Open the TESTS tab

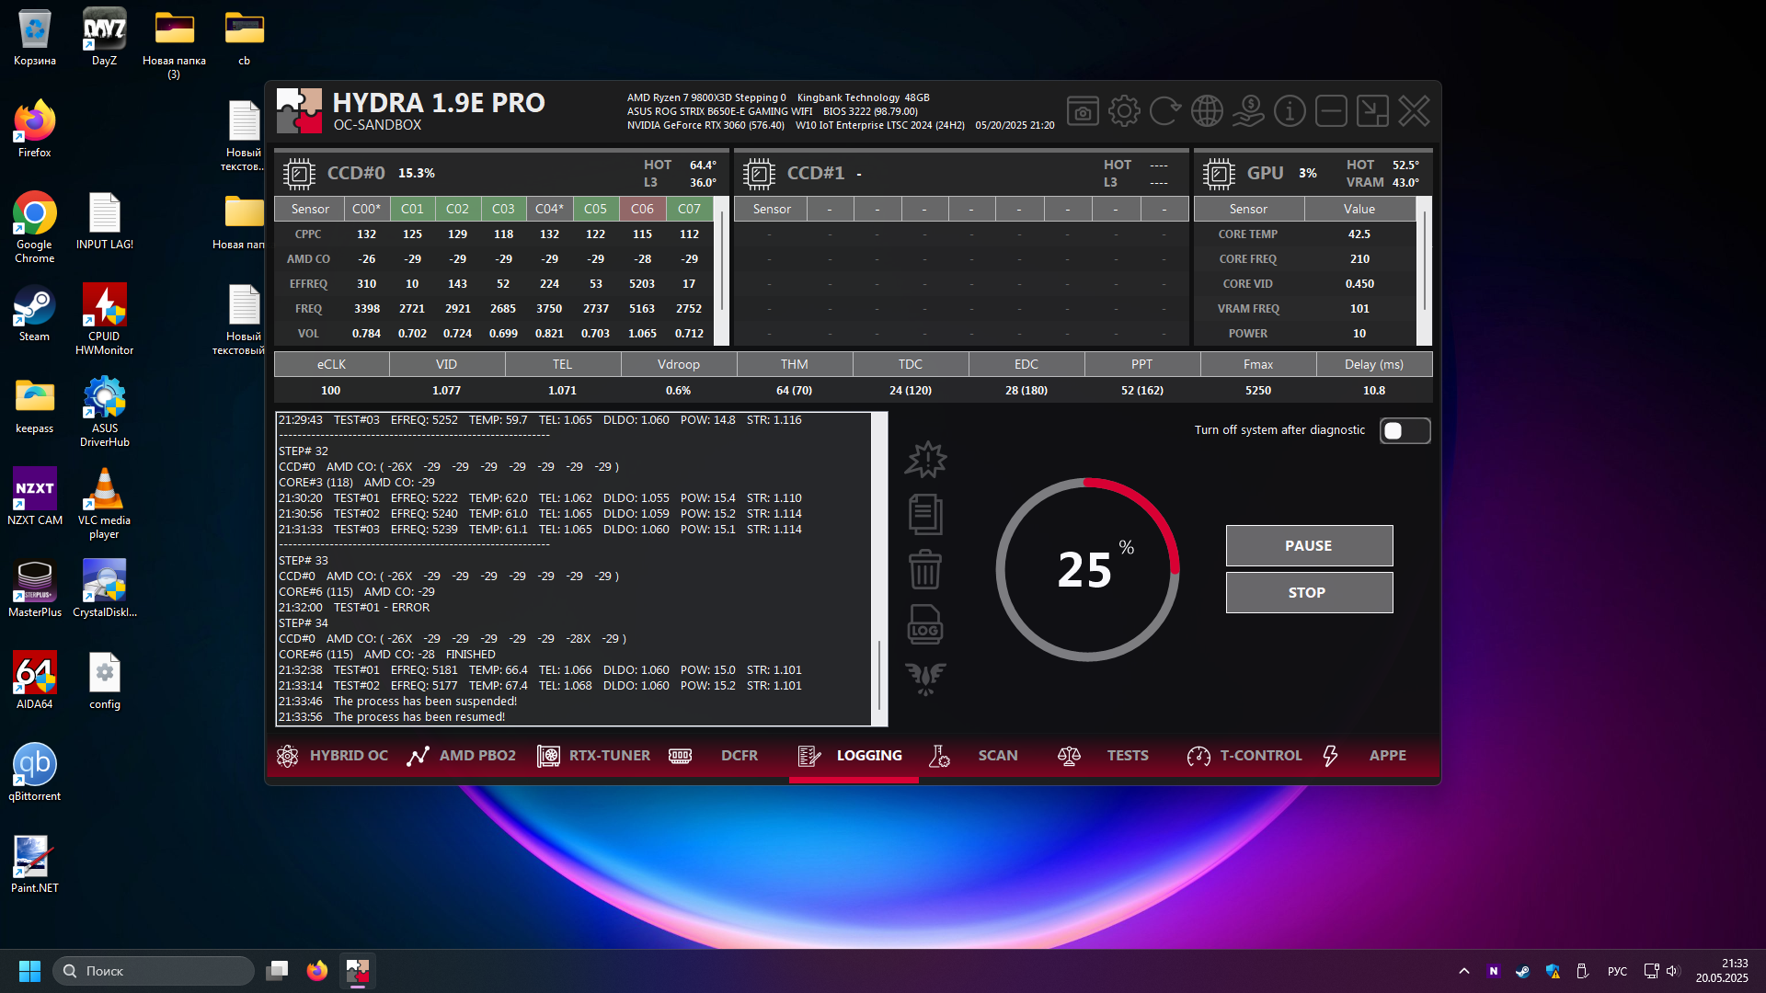click(x=1103, y=756)
